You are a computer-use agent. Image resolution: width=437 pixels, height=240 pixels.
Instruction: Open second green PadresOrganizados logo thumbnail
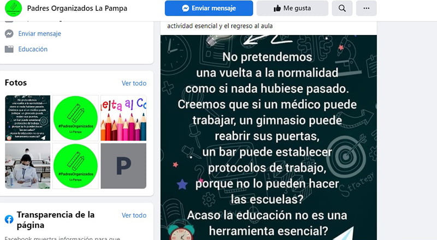75,166
